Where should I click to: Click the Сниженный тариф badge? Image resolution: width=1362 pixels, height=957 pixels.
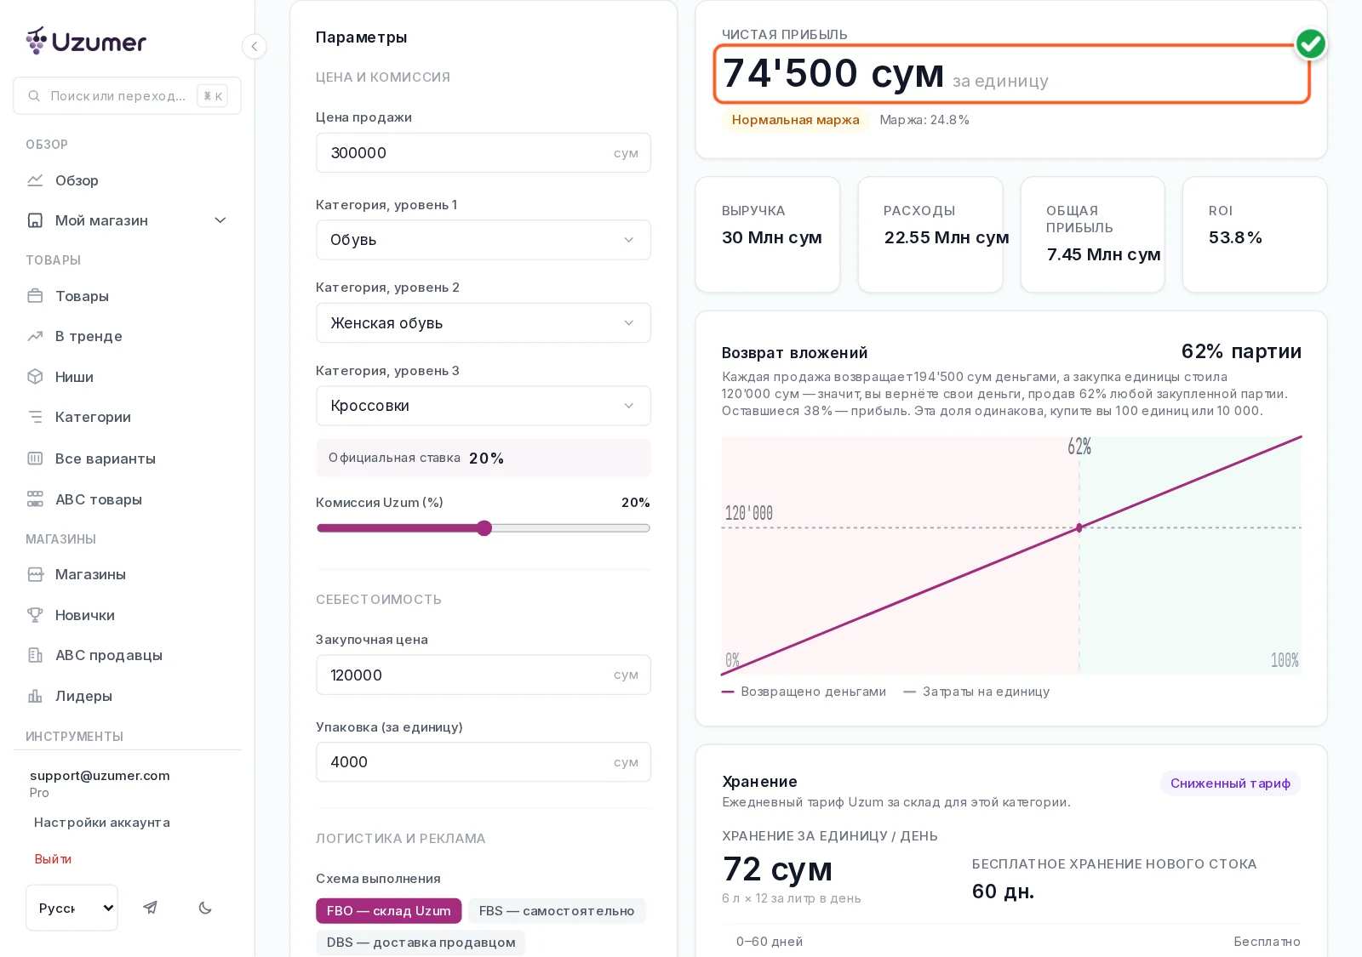coord(1230,783)
